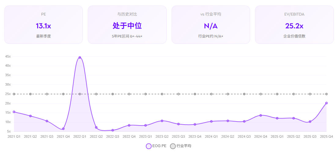Select the 2021 Q4 EOG PE data point

[63, 129]
